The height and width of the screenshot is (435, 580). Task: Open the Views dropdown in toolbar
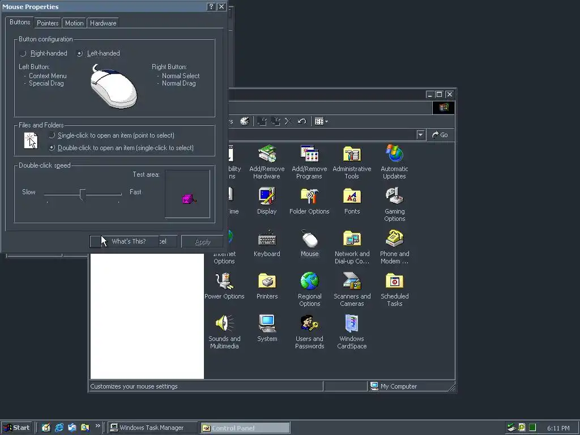[x=321, y=121]
